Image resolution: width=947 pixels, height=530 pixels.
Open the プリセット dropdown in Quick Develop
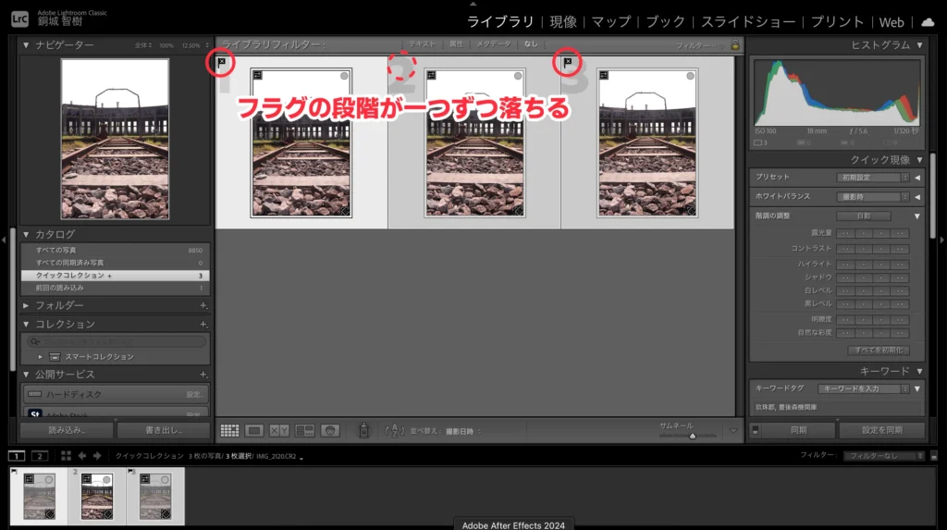(x=873, y=177)
